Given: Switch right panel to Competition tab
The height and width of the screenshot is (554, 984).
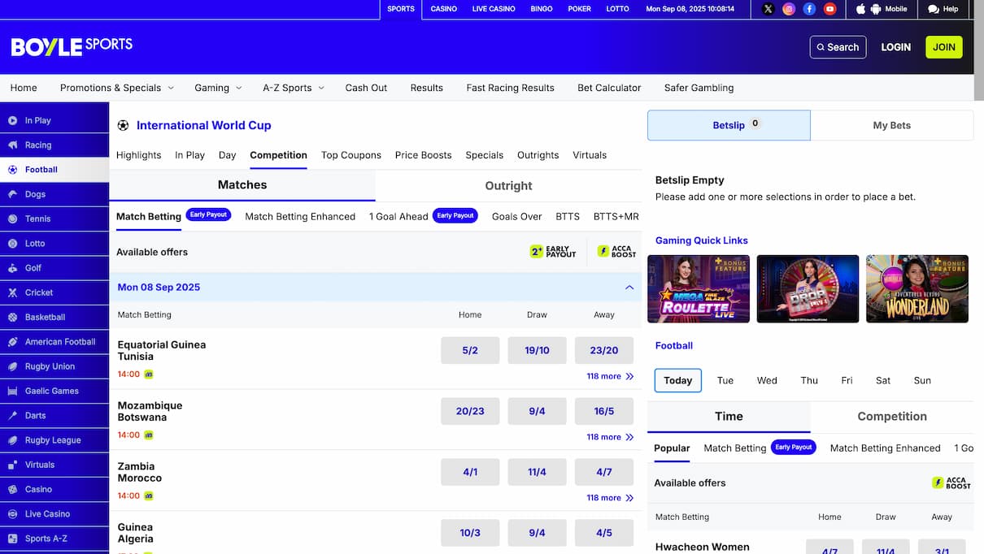Looking at the screenshot, I should click(x=892, y=416).
